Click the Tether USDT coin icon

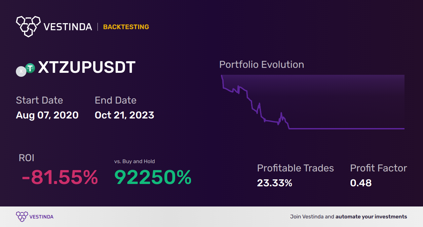pos(30,68)
